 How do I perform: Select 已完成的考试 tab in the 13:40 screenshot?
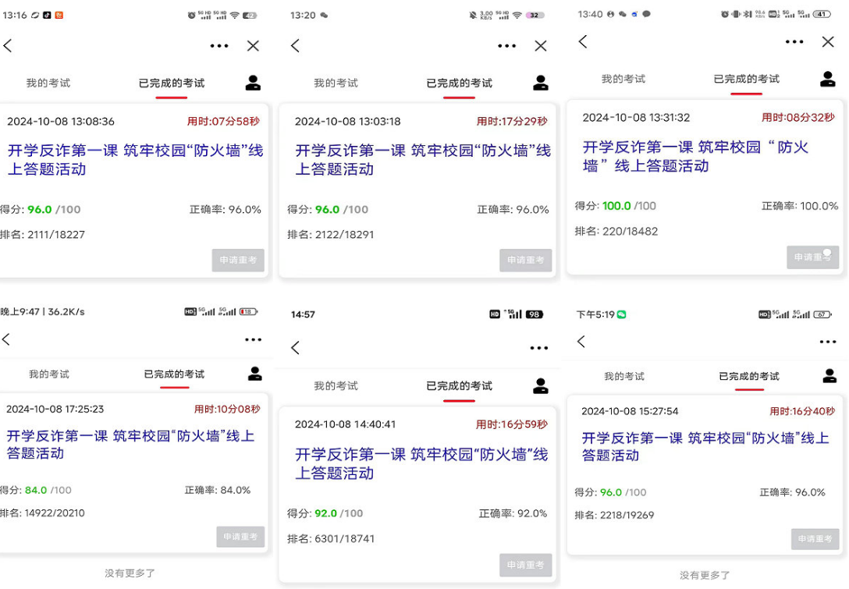pos(746,79)
